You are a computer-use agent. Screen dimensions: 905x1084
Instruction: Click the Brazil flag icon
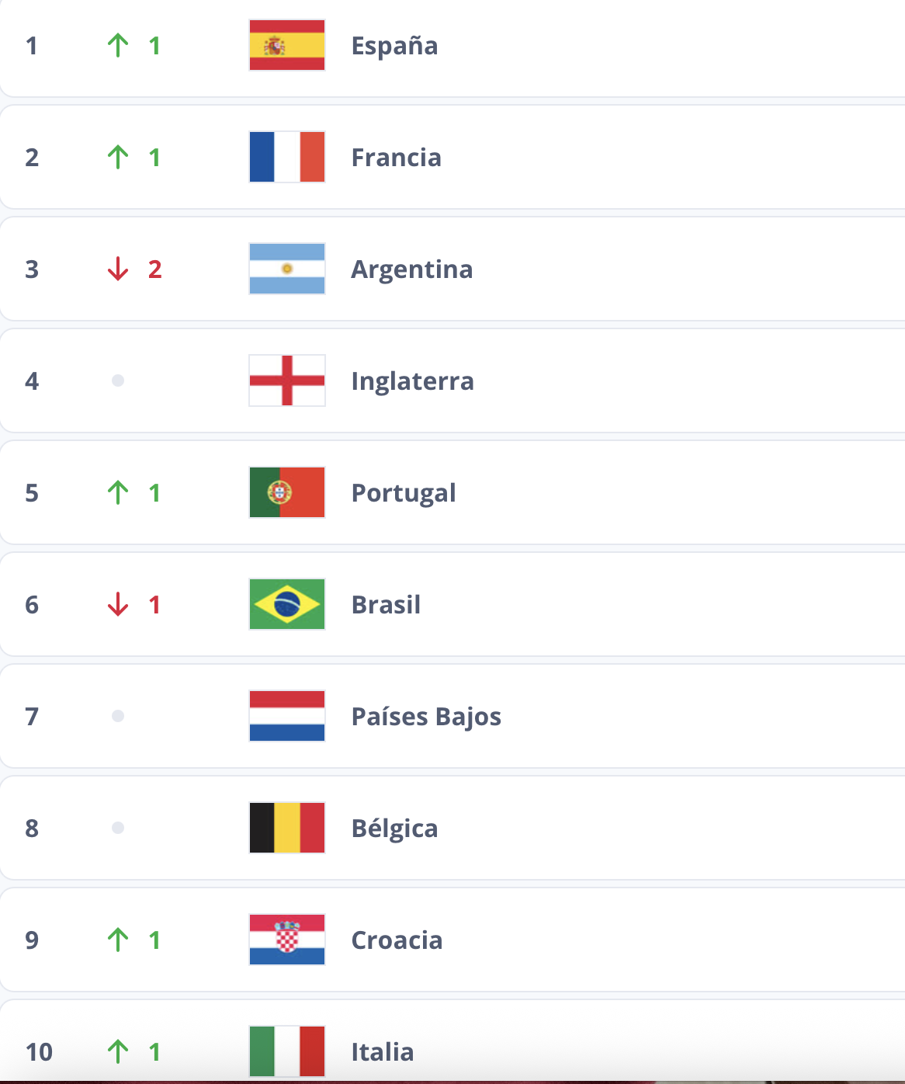coord(287,605)
